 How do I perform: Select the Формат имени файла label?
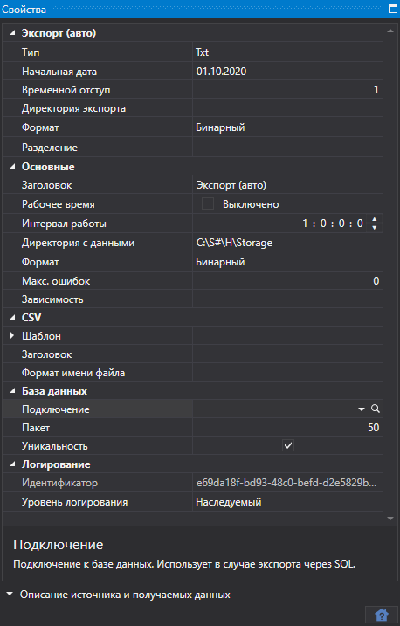73,373
